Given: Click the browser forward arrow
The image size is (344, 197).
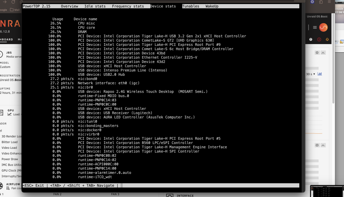Looking at the screenshot, I should (x=4, y=2).
